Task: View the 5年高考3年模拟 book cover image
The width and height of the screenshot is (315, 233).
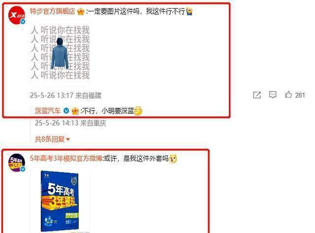Action: point(60,201)
